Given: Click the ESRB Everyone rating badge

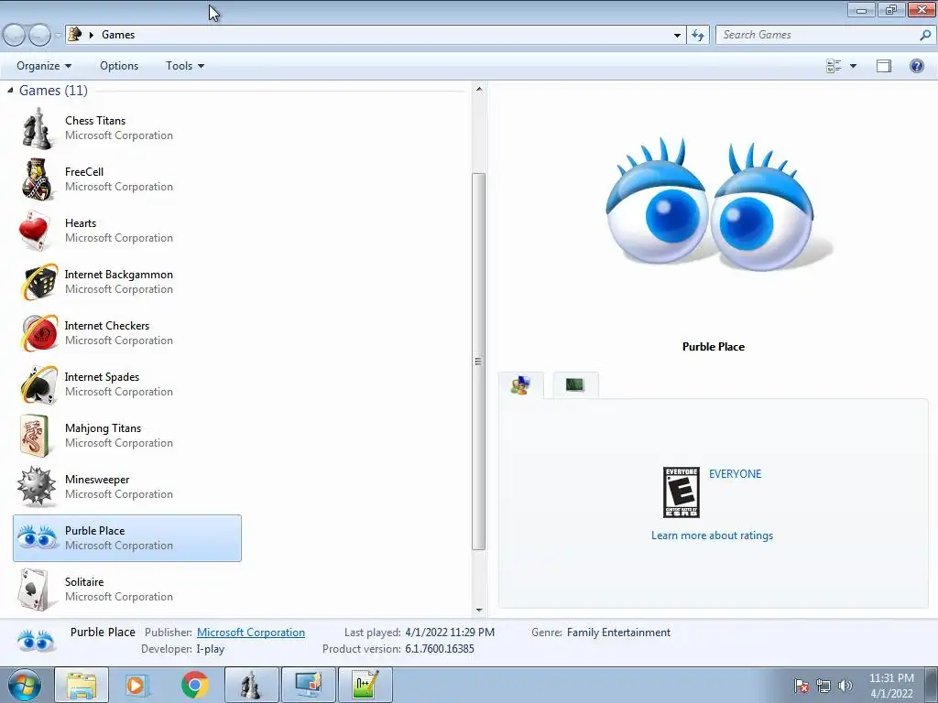Looking at the screenshot, I should [682, 492].
